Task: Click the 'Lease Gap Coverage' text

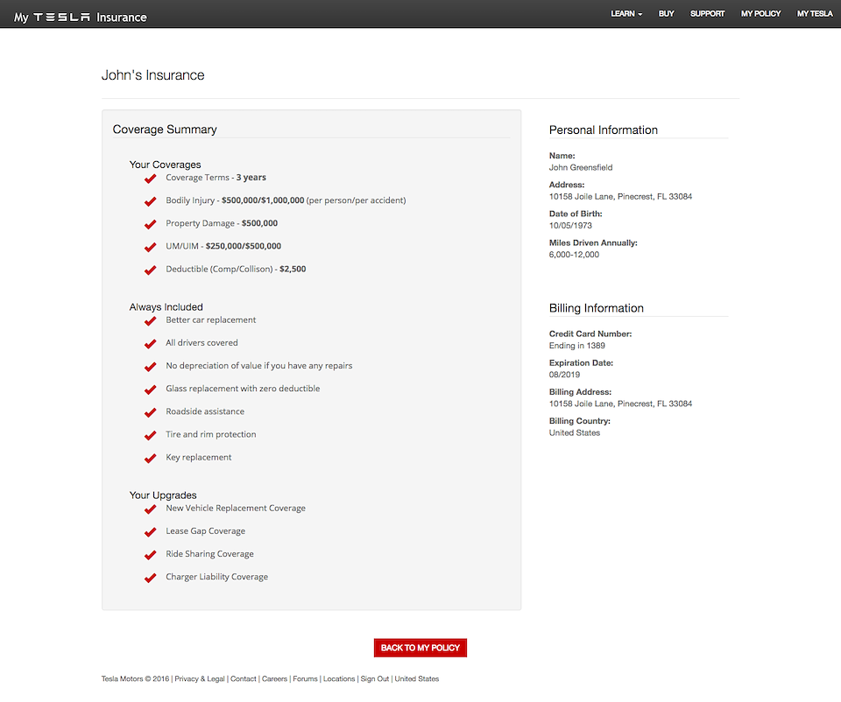Action: point(205,531)
